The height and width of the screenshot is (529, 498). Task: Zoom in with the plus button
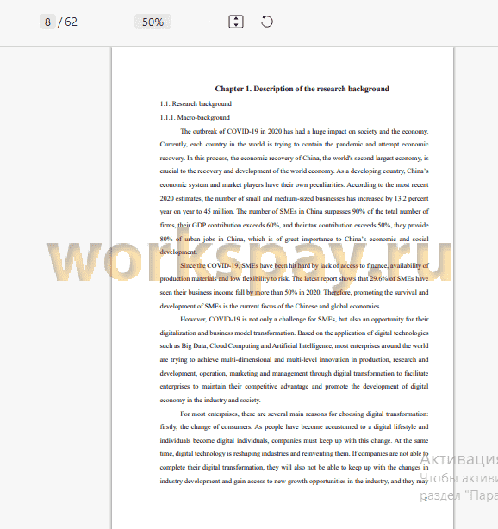coord(190,22)
